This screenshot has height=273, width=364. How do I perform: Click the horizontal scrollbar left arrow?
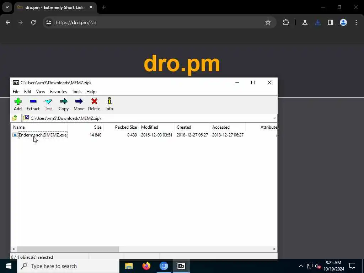[14, 249]
